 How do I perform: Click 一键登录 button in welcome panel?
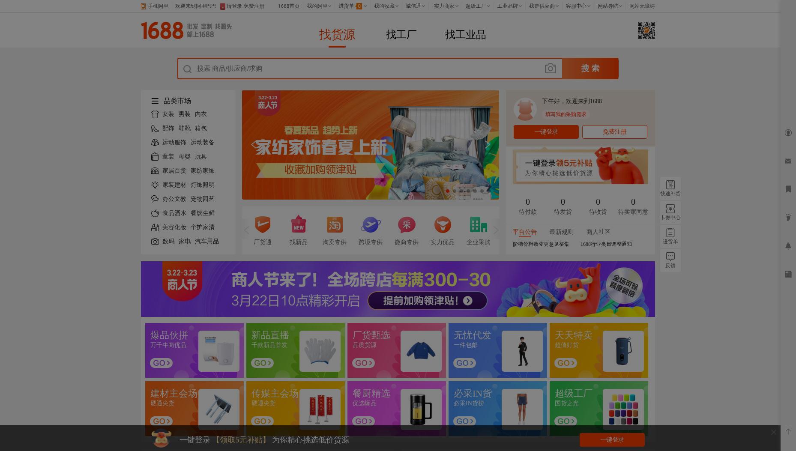click(x=546, y=132)
